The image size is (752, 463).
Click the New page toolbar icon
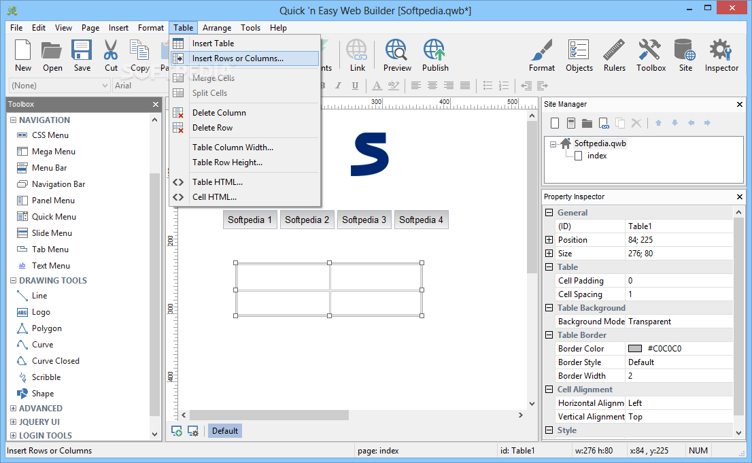(22, 56)
